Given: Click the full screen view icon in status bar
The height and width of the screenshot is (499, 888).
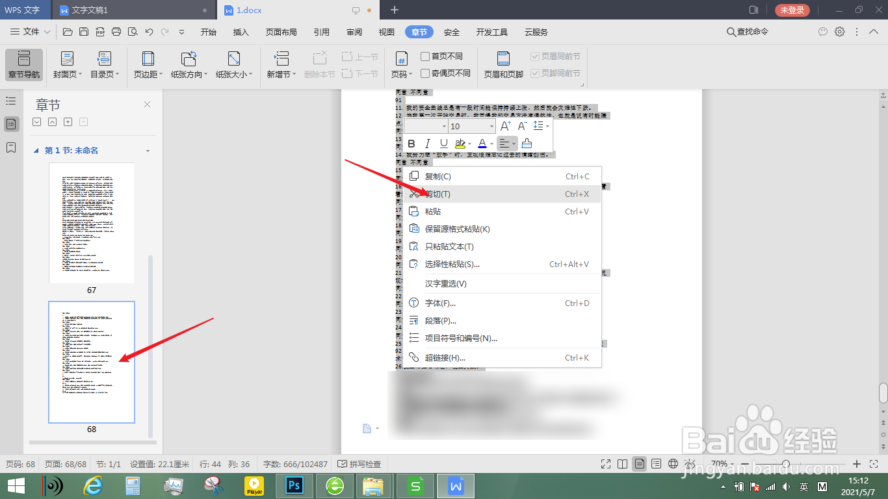Looking at the screenshot, I should [x=606, y=464].
